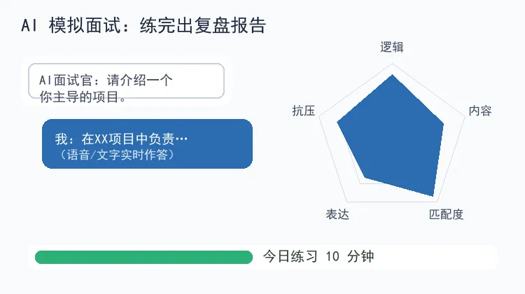Click the green practice progress bar
525x294 pixels.
point(143,257)
